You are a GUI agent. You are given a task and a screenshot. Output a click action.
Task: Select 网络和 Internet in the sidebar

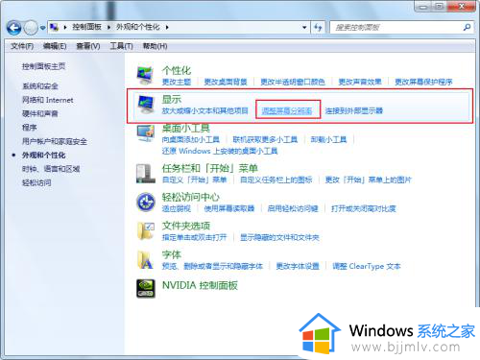[47, 100]
